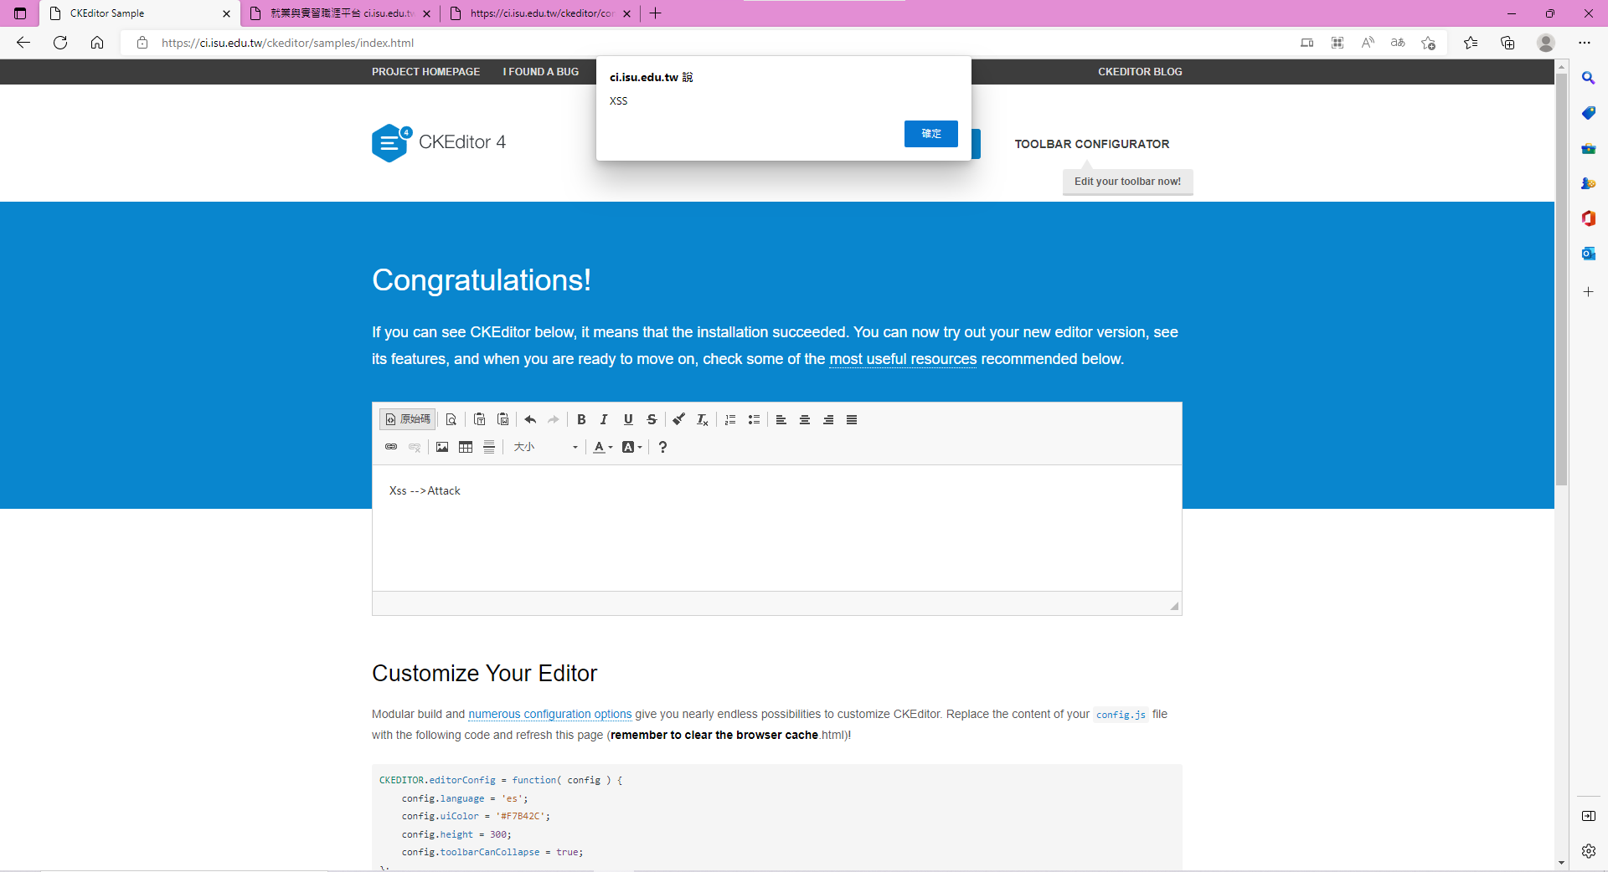This screenshot has height=872, width=1608.
Task: Open Office from the sidebar
Action: tap(1589, 218)
